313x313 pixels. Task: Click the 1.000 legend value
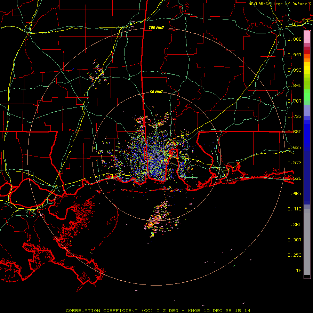295,39
